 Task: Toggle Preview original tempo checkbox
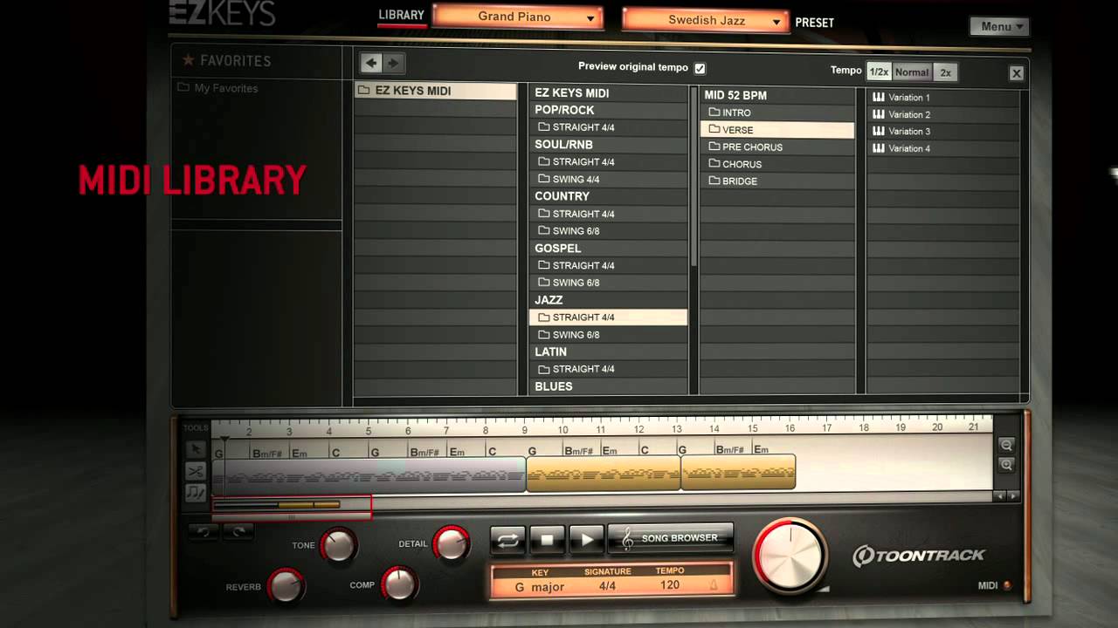tap(700, 68)
